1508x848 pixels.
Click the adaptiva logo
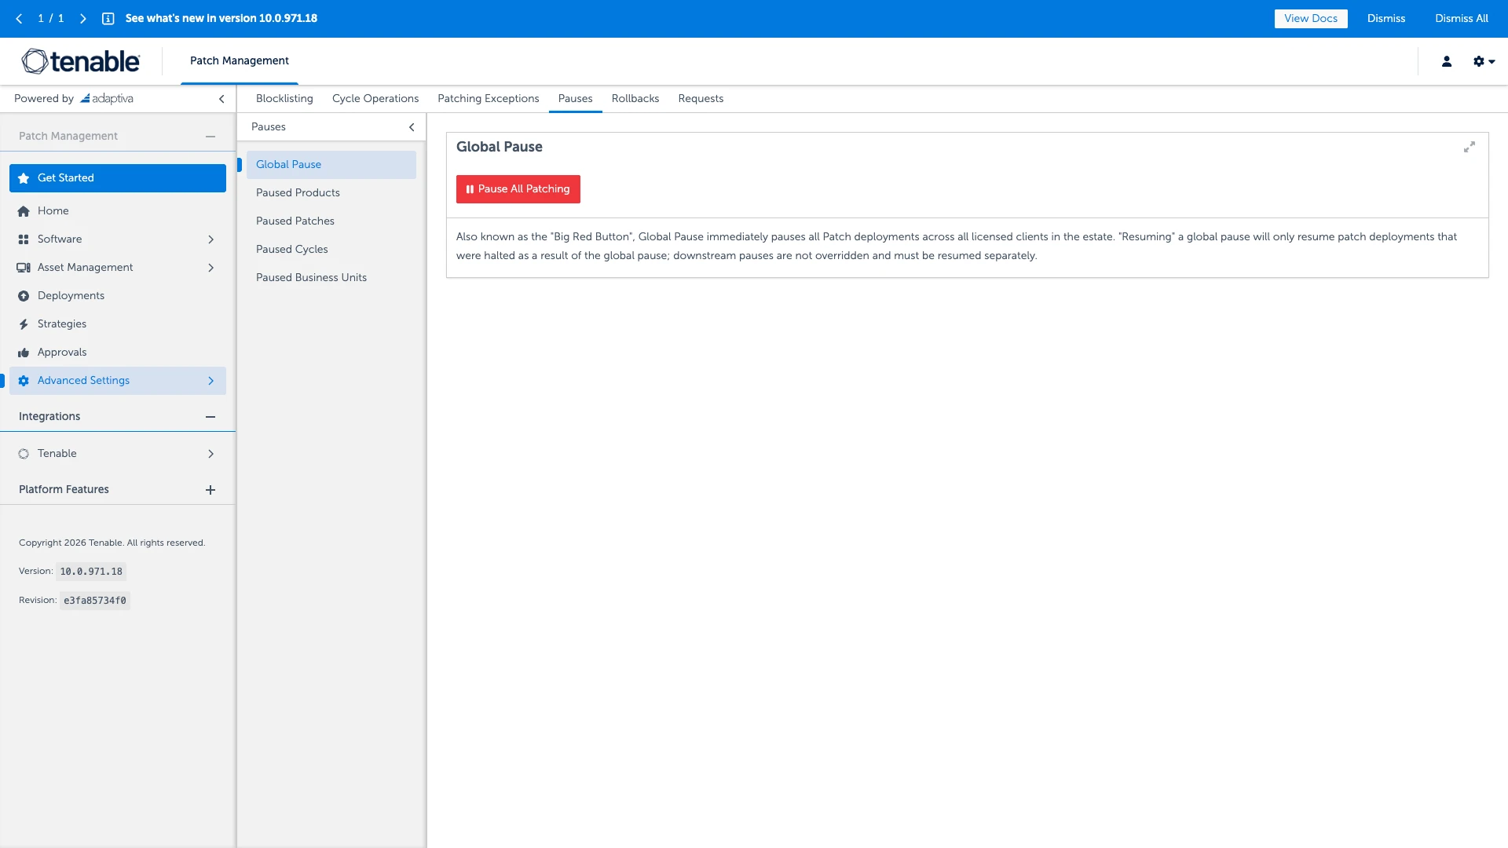(x=107, y=99)
